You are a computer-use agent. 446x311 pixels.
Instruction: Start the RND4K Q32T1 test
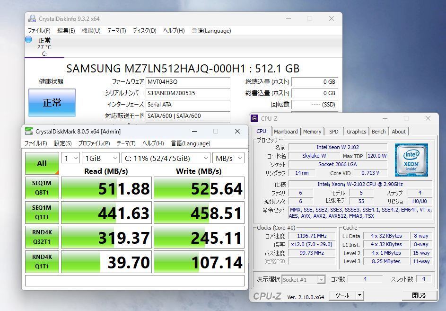click(x=42, y=237)
